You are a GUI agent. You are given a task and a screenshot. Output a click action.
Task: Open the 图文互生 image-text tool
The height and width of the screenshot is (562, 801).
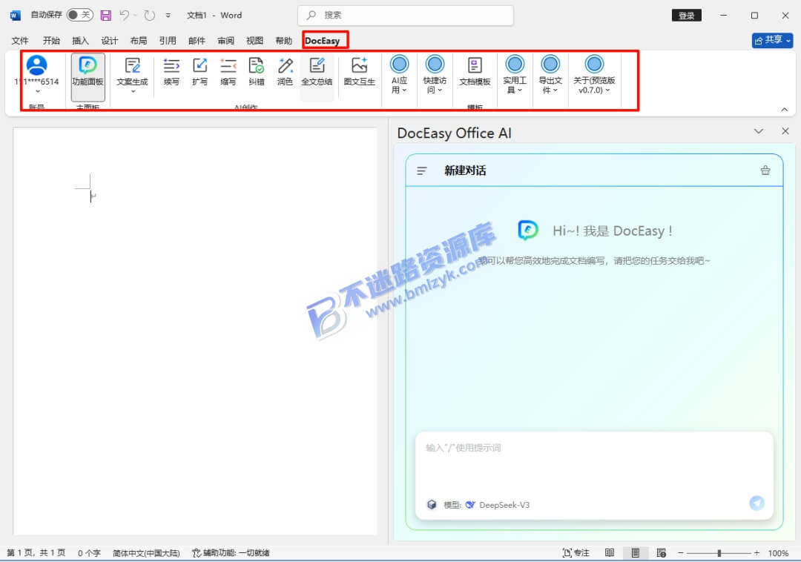(x=359, y=71)
